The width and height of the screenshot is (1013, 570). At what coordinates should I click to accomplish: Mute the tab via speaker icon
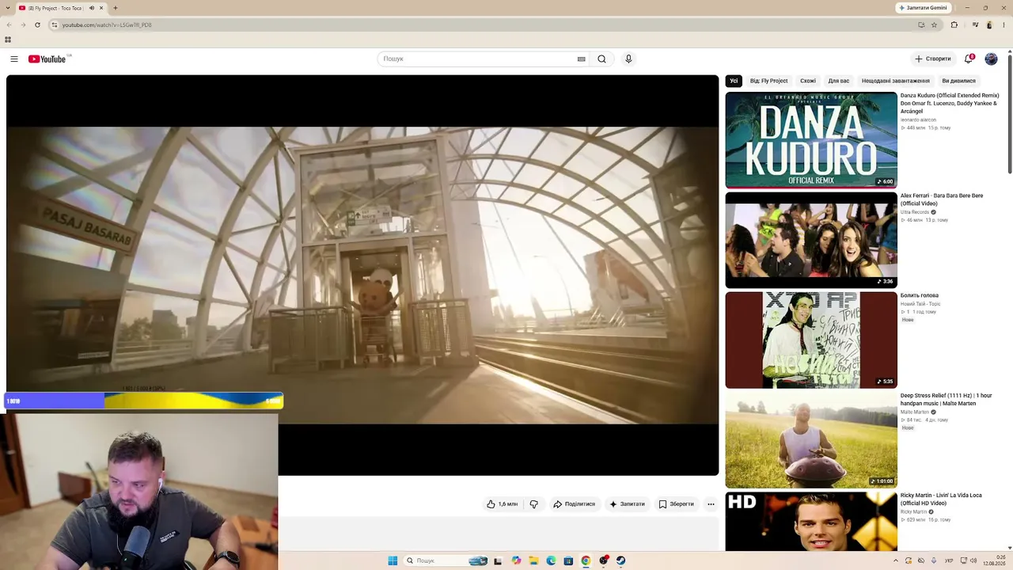coord(92,8)
